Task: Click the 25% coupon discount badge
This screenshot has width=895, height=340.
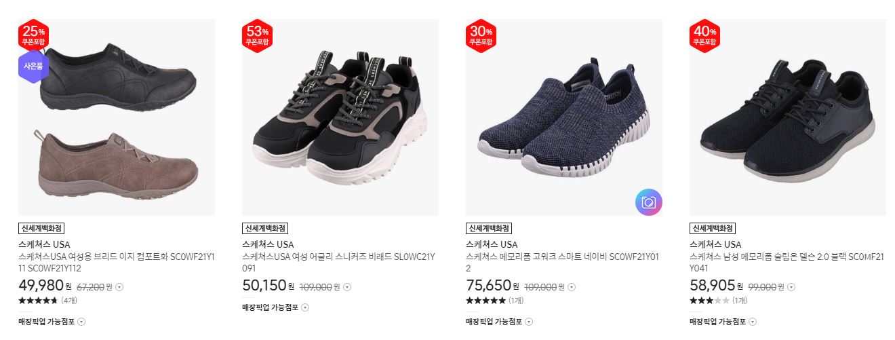Action: click(33, 35)
